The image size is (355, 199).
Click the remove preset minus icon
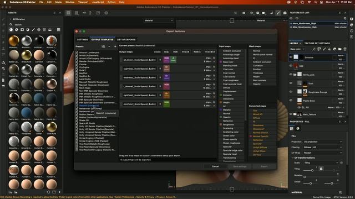(109, 46)
